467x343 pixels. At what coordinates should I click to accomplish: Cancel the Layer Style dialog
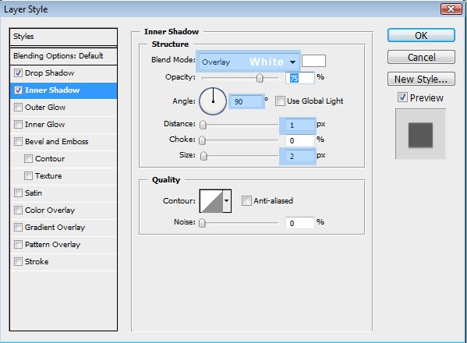pyautogui.click(x=421, y=57)
